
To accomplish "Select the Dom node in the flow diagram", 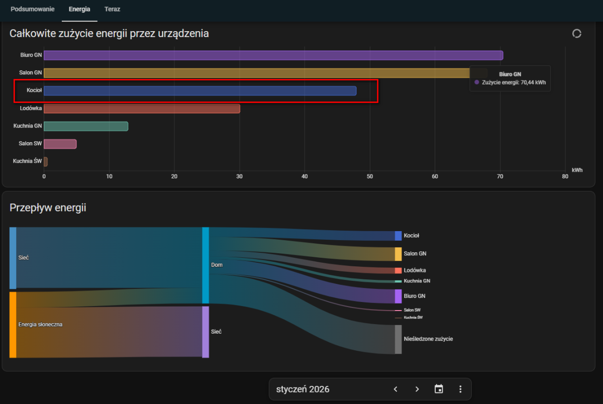I will click(x=206, y=265).
